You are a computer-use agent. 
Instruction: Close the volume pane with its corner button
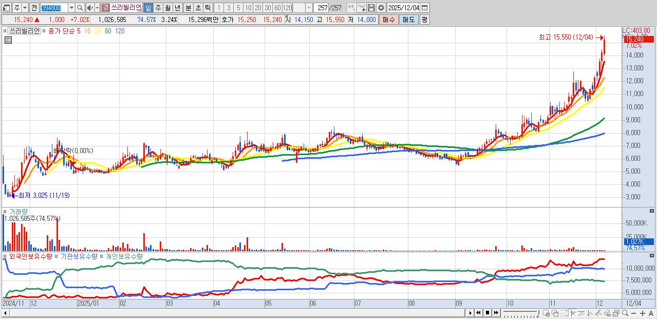[652, 211]
